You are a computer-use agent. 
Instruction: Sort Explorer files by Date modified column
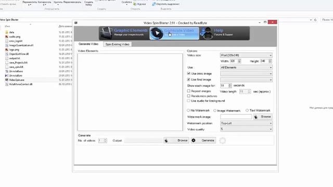click(66, 26)
